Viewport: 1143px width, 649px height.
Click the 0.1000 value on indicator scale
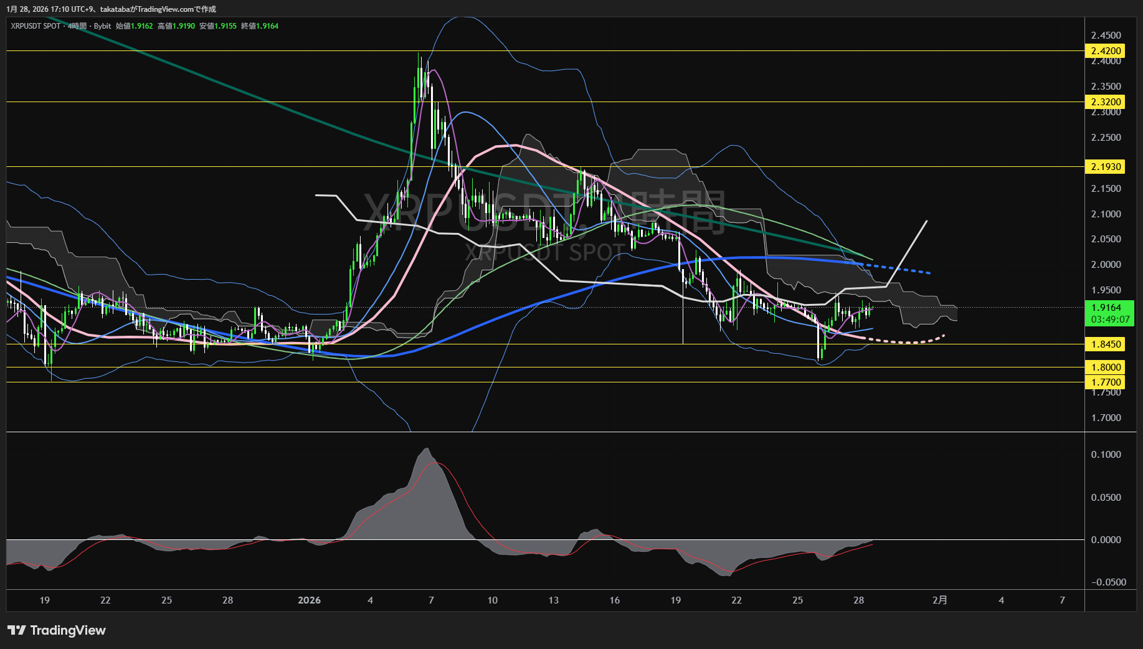[1106, 455]
